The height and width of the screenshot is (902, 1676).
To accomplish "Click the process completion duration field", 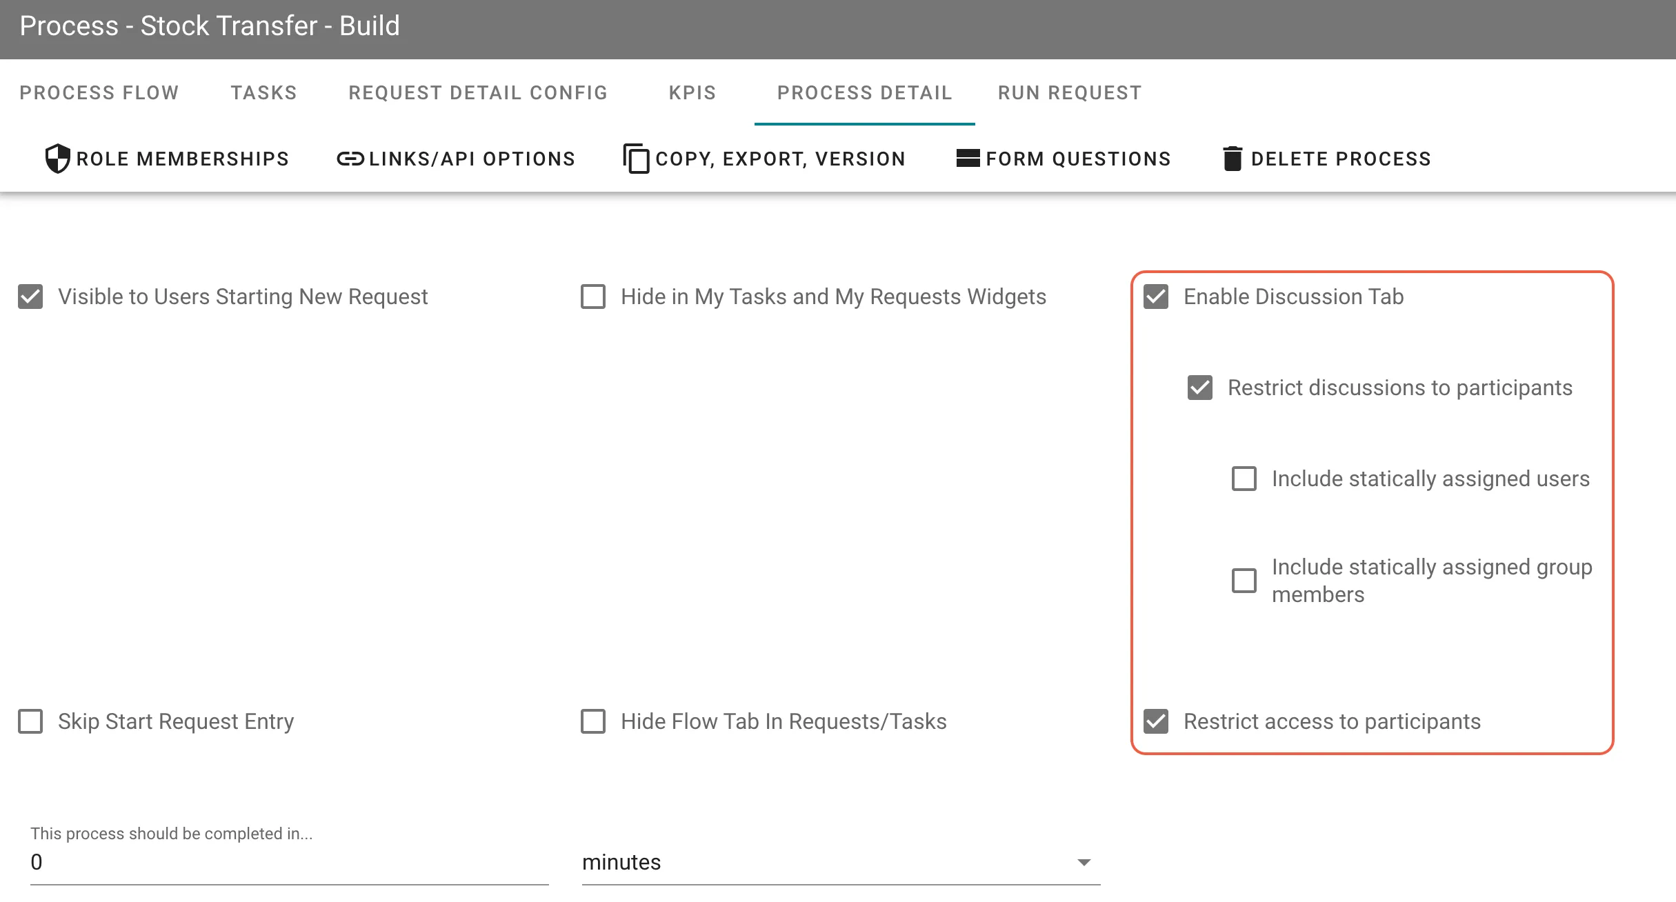I will (x=290, y=862).
